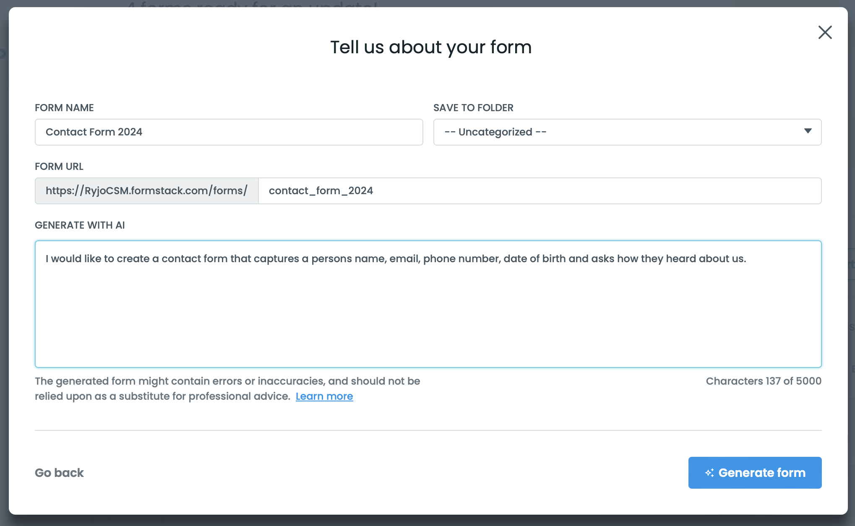Viewport: 855px width, 526px height.
Task: Click the Save to Folder dropdown arrow
Action: coord(808,131)
